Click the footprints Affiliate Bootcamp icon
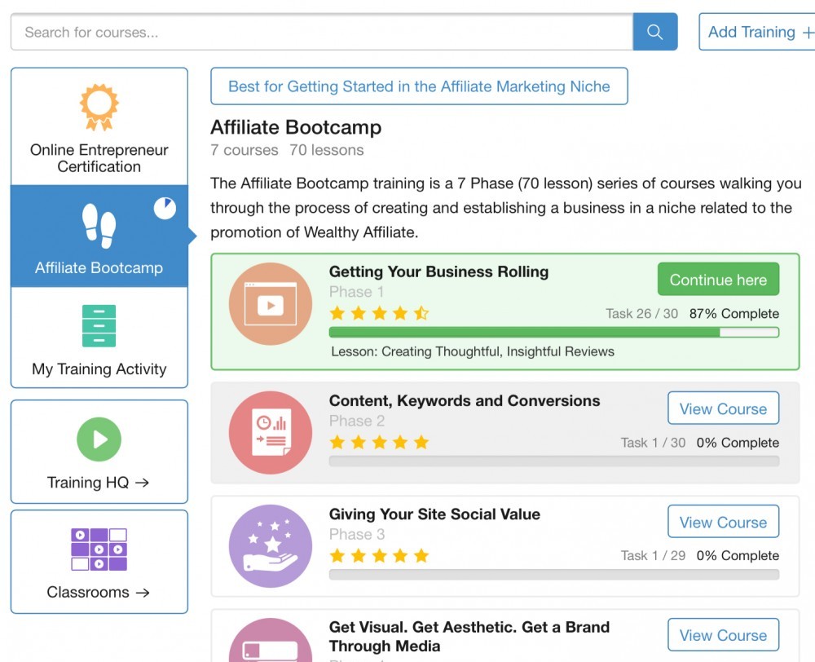This screenshot has width=815, height=662. click(99, 226)
